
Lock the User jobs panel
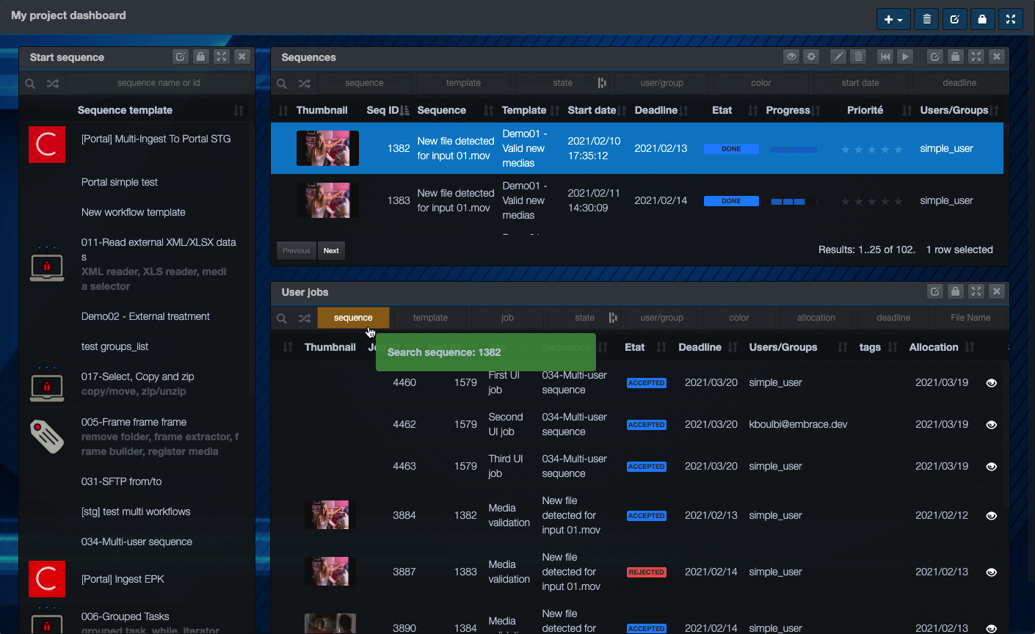[x=956, y=291]
